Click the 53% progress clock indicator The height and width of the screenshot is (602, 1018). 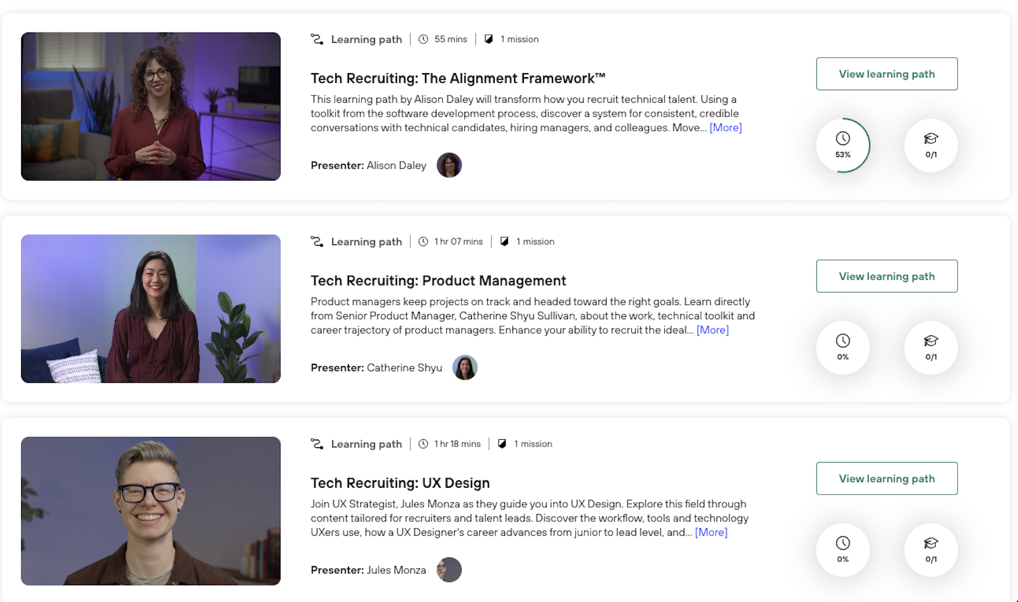click(843, 145)
